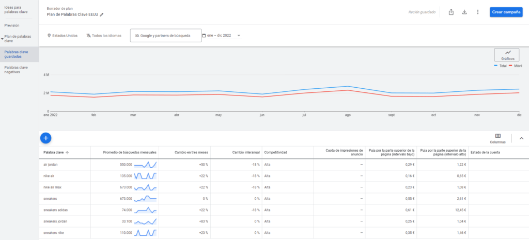
Task: Open the Columnas column selector
Action: (x=497, y=138)
